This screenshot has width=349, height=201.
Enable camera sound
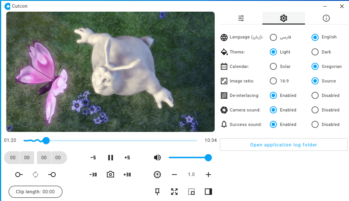click(x=273, y=110)
